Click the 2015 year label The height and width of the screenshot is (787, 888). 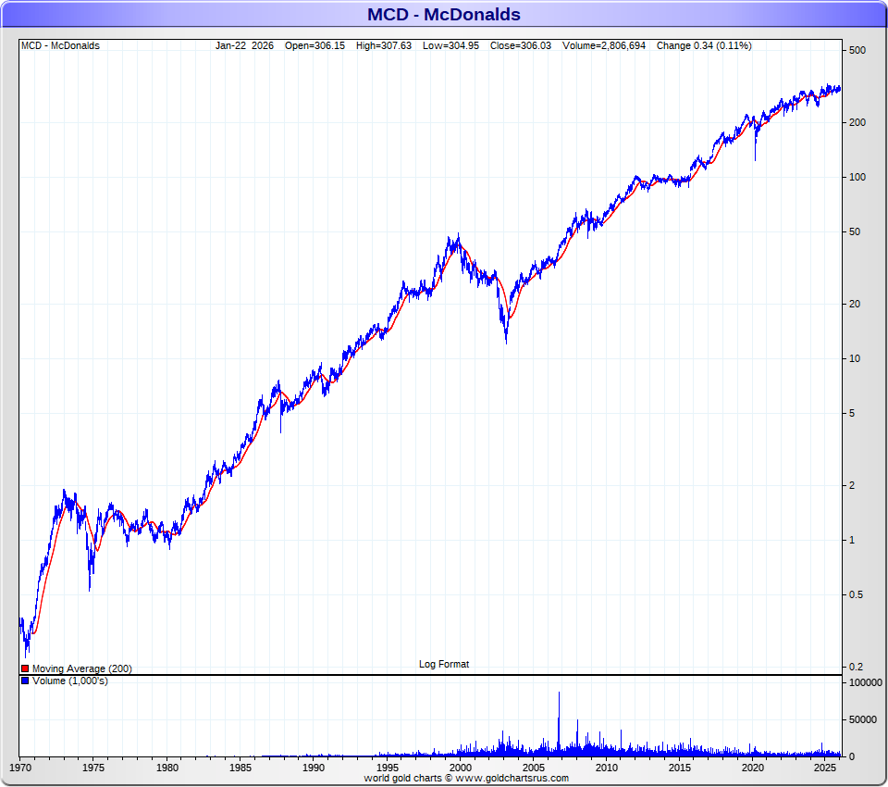680,768
